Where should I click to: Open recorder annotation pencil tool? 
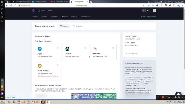[x=179, y=97]
